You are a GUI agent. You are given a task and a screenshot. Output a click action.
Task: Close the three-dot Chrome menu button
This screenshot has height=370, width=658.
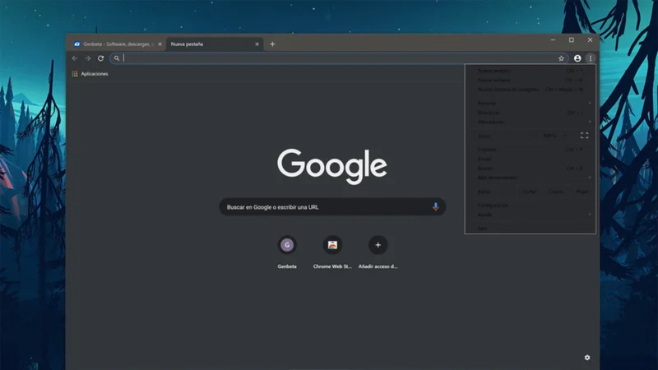591,58
